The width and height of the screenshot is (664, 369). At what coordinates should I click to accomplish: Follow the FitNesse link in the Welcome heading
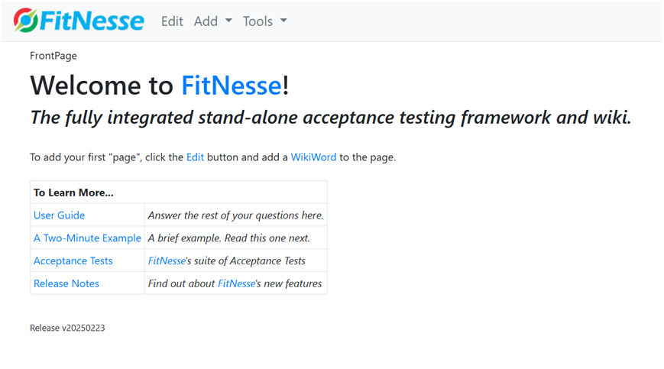coord(231,86)
